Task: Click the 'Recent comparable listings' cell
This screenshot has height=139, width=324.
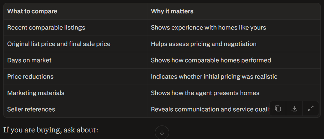Action: coord(75,28)
